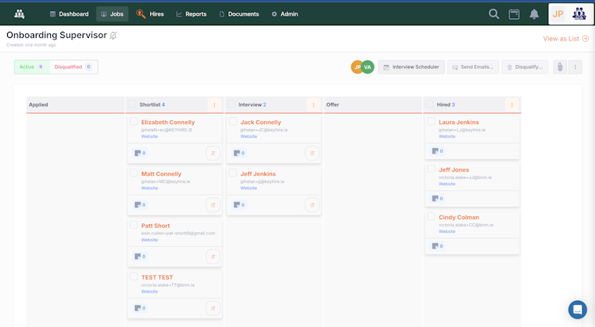595x327 pixels.
Task: Click the company logo beside JP avatar
Action: (579, 14)
